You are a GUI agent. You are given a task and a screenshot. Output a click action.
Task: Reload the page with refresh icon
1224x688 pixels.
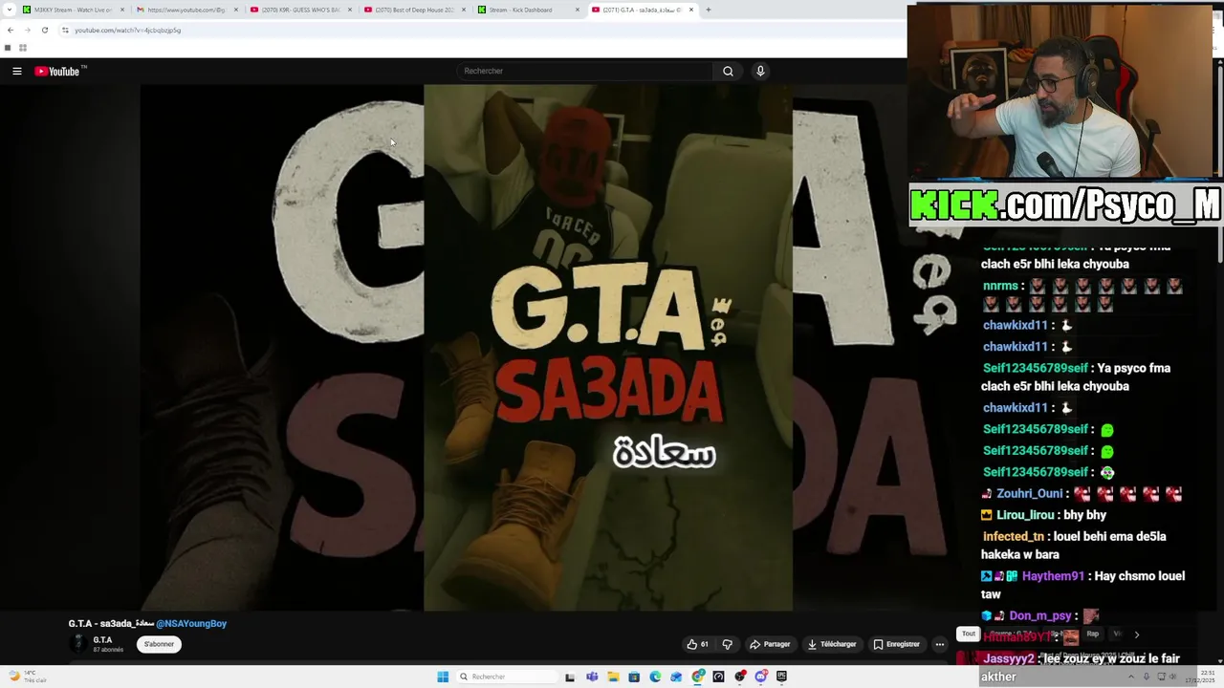coord(44,30)
